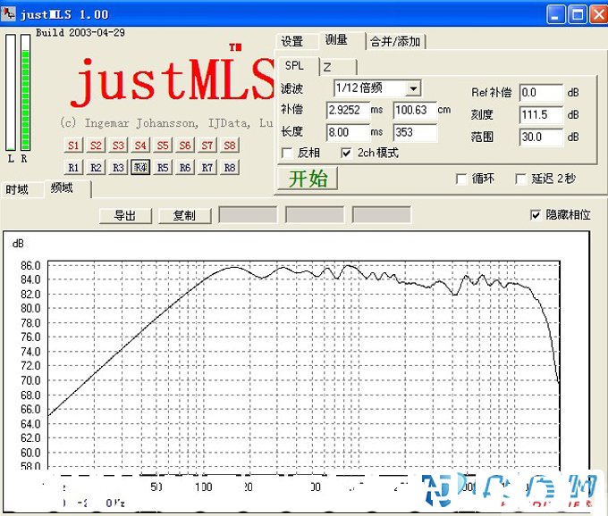Click the 导出 (export) button

[125, 216]
